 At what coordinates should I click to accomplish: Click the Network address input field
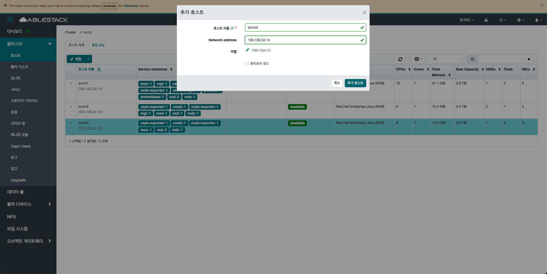(x=305, y=40)
